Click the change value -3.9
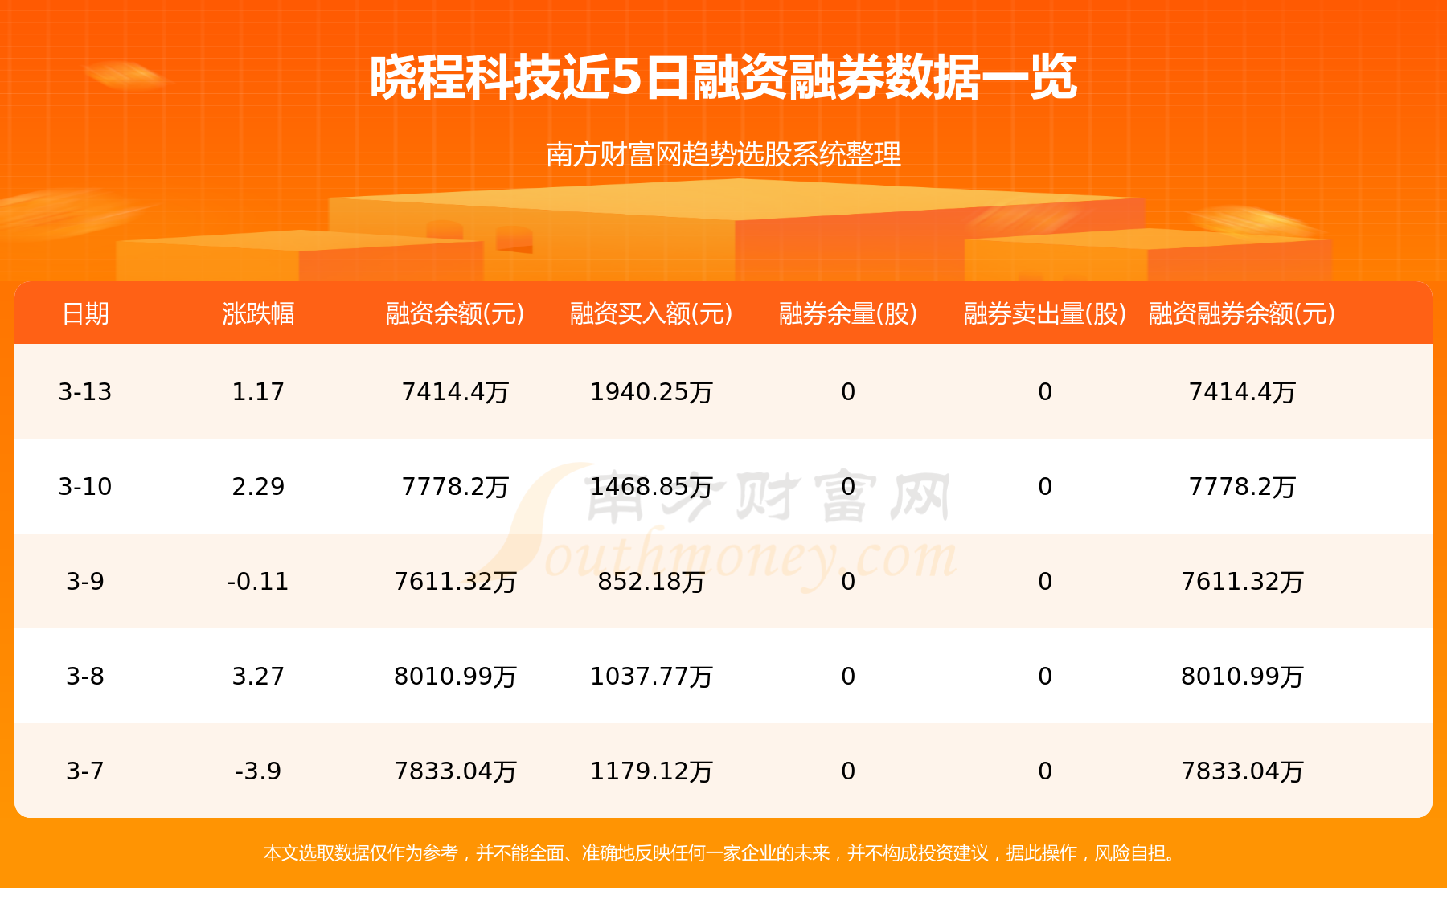 258,771
